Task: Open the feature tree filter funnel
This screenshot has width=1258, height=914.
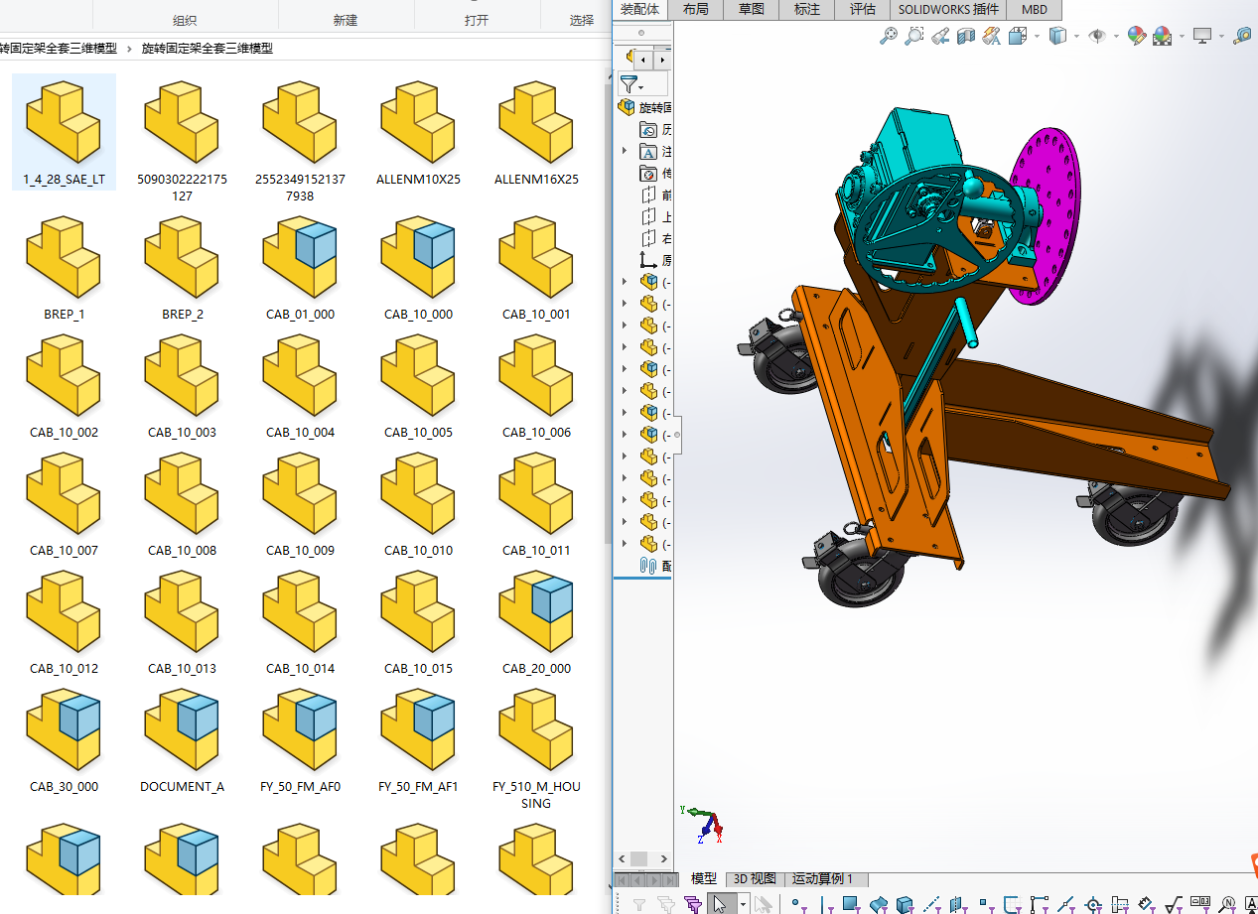Action: (x=629, y=84)
